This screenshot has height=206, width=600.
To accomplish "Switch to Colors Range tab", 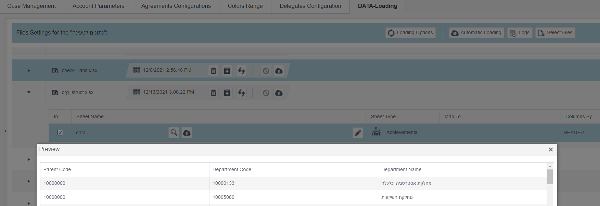I will 245,6.
